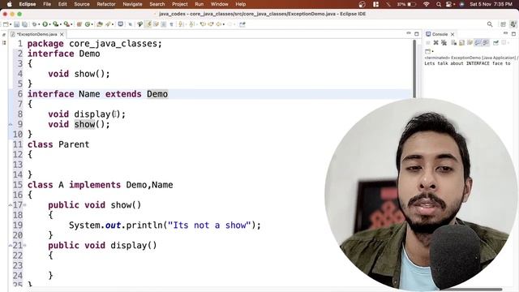Image resolution: width=519 pixels, height=292 pixels.
Task: Switch to the Java perspective icon
Action: coord(513,24)
